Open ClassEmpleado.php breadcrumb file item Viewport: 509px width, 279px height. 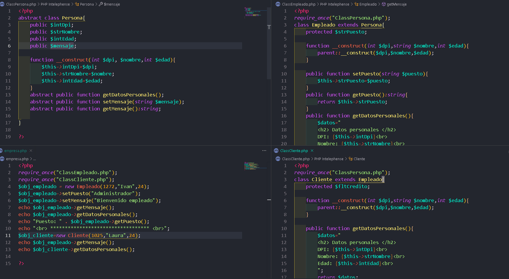click(x=299, y=4)
